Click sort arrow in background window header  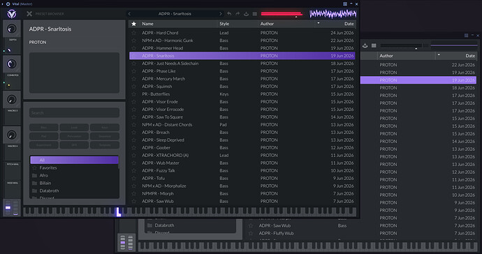[439, 55]
